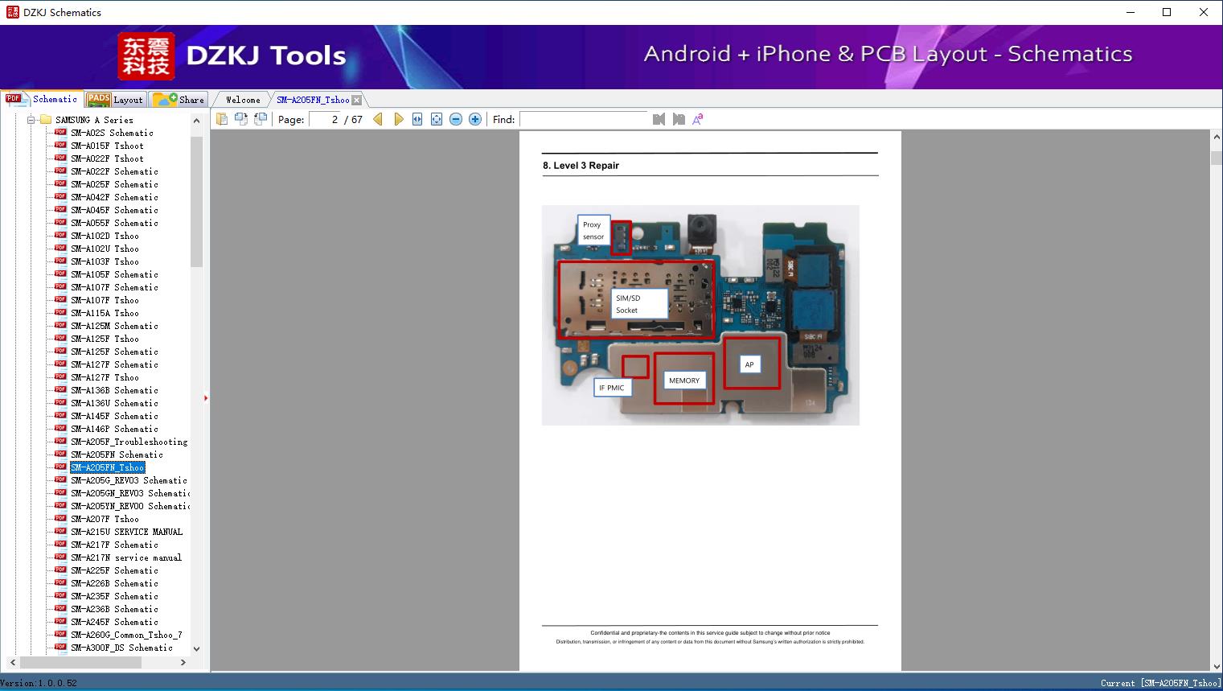Open SM-A115A Tshoo file
The height and width of the screenshot is (691, 1223).
tap(105, 313)
